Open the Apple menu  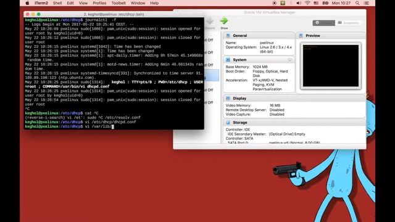[x=27, y=3]
